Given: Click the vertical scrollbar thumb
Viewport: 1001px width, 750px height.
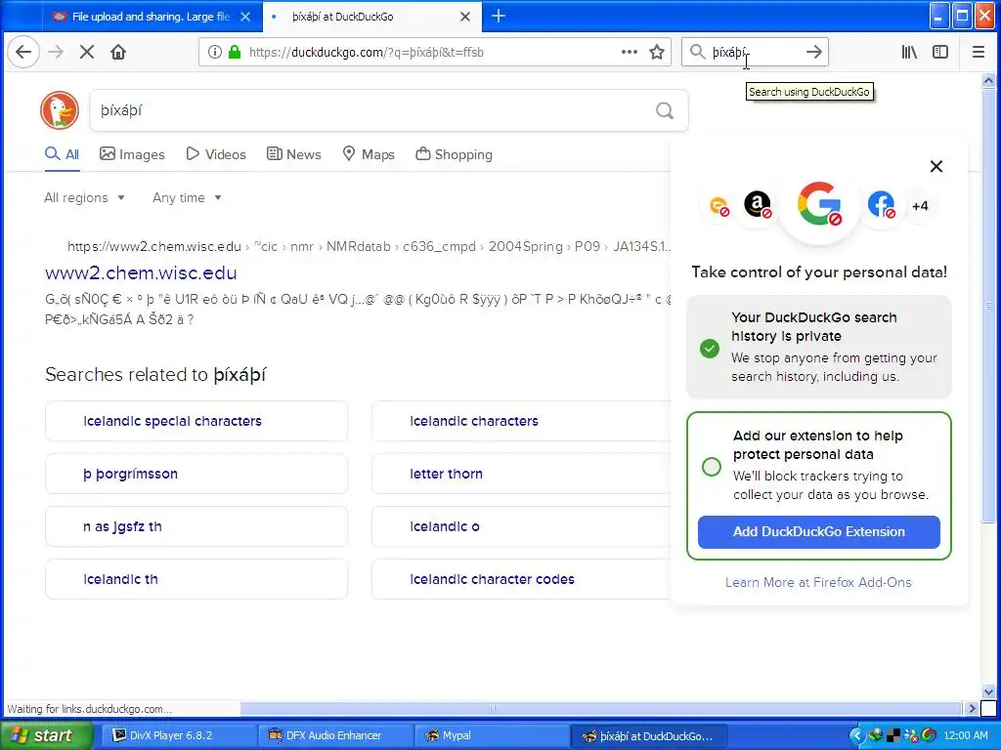Looking at the screenshot, I should pos(988,305).
